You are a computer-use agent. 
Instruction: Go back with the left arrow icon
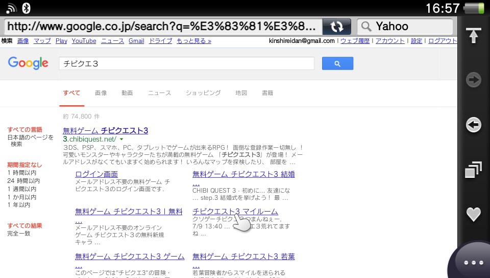(474, 125)
